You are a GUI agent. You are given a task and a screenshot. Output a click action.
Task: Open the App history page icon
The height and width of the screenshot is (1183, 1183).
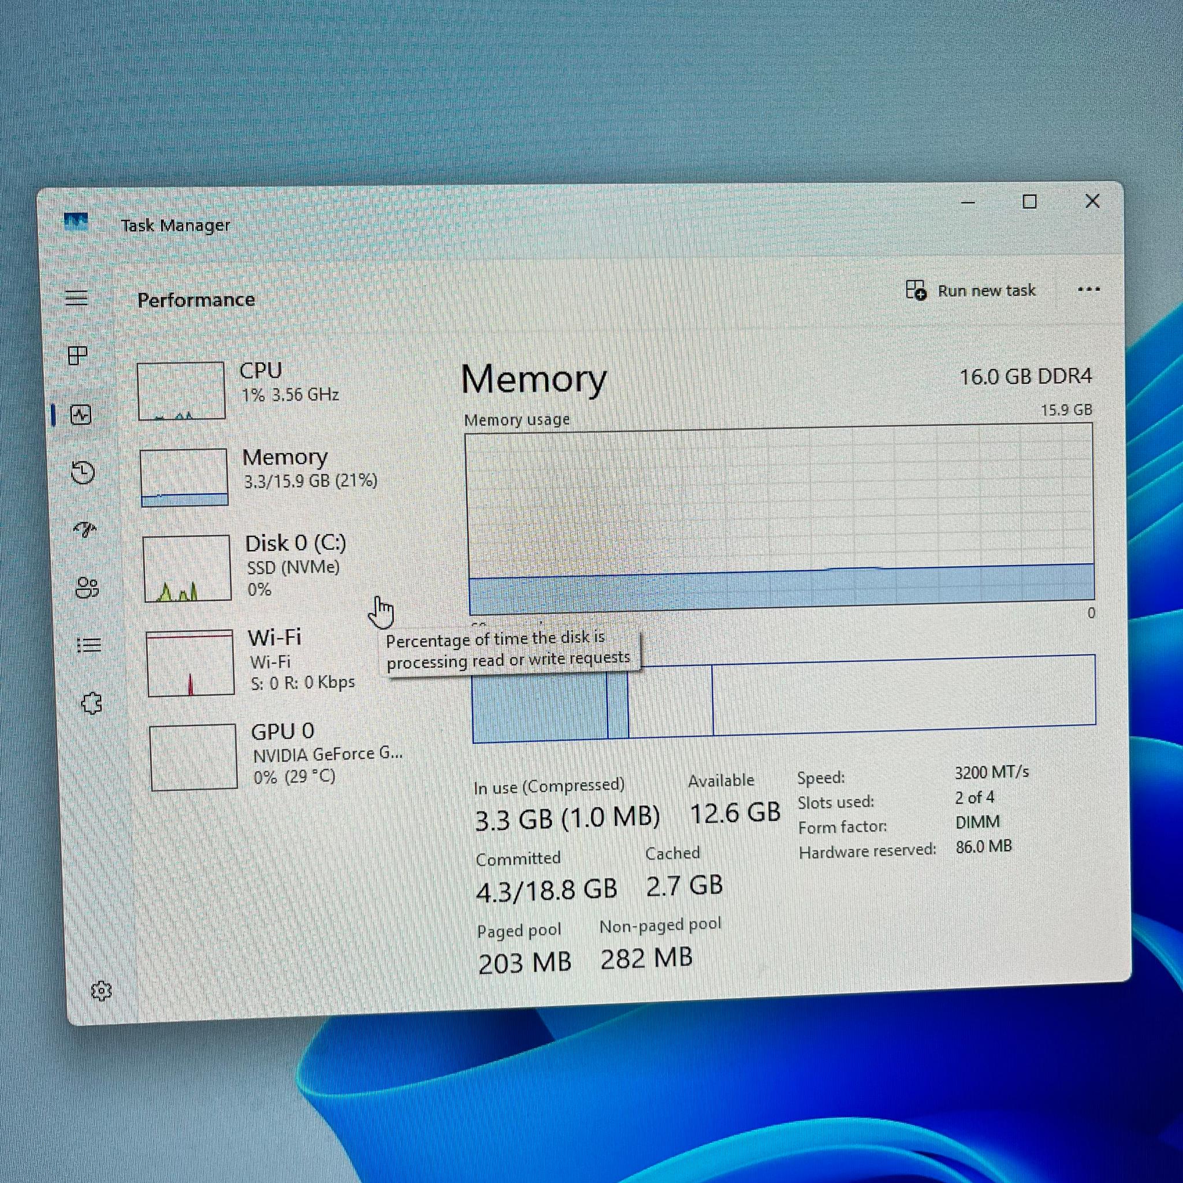83,472
